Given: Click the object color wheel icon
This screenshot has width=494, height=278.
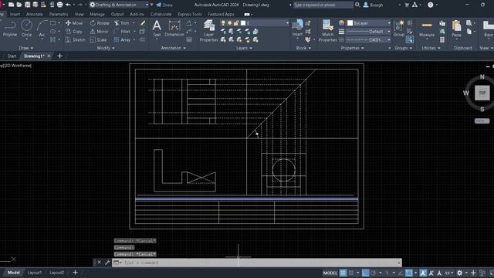Looking at the screenshot, I should pyautogui.click(x=341, y=23).
